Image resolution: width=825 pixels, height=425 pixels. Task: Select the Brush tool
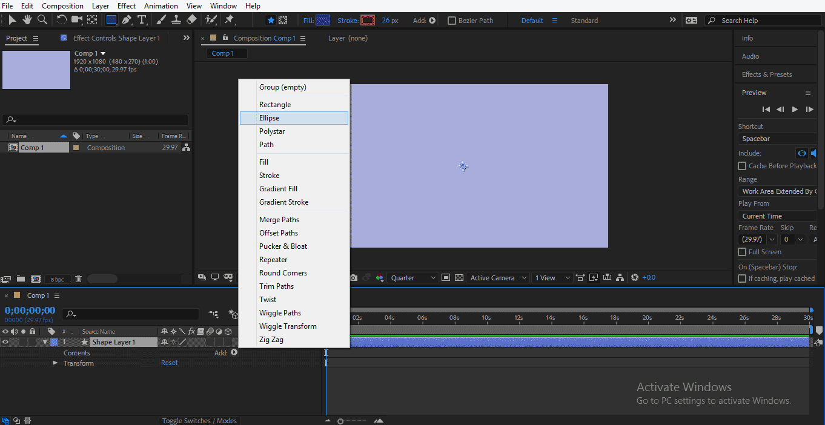click(160, 20)
